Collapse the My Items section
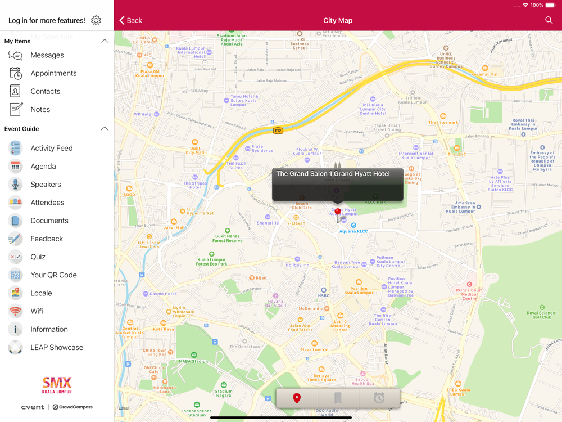 pyautogui.click(x=105, y=41)
